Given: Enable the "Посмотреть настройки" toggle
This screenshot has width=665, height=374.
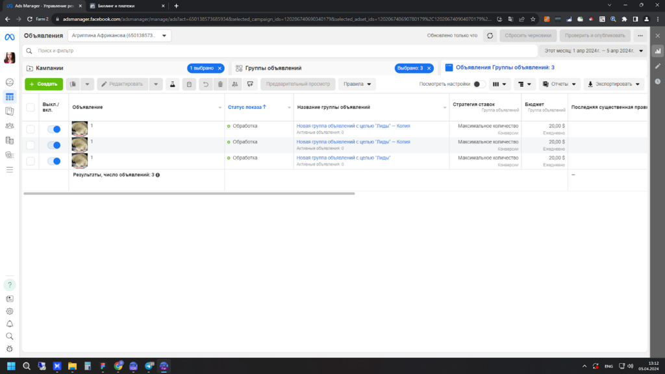Looking at the screenshot, I should point(479,84).
